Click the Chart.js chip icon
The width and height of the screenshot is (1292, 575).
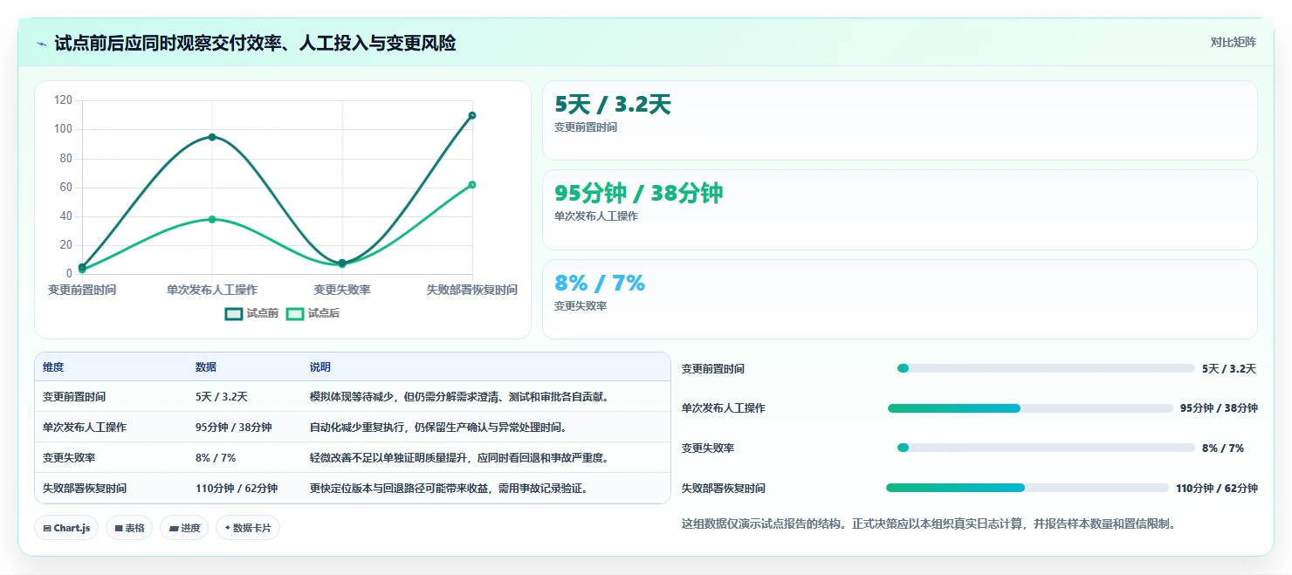point(47,528)
